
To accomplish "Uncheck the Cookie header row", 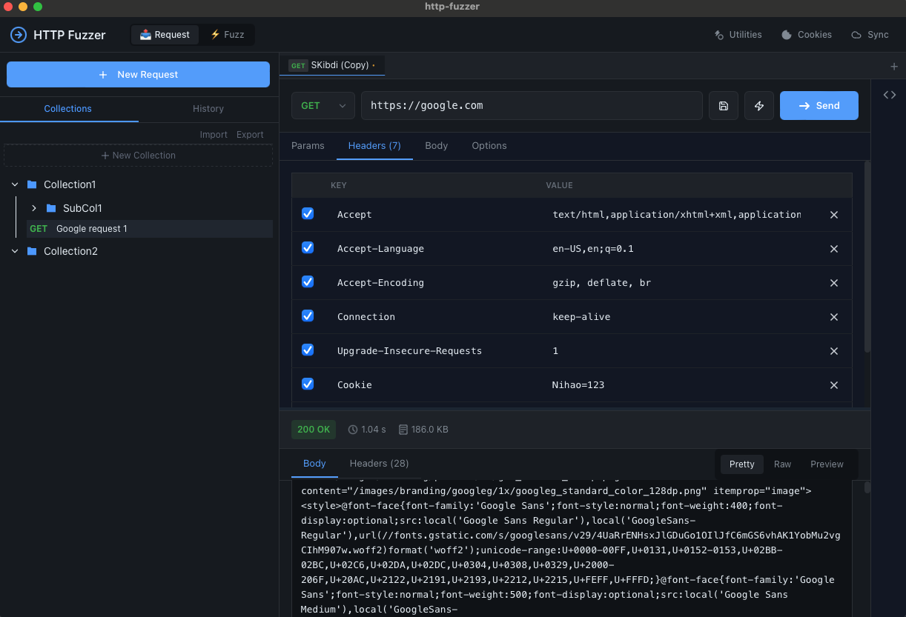I will [308, 384].
